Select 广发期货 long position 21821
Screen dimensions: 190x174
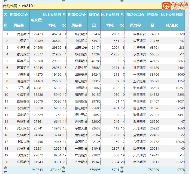(96, 155)
